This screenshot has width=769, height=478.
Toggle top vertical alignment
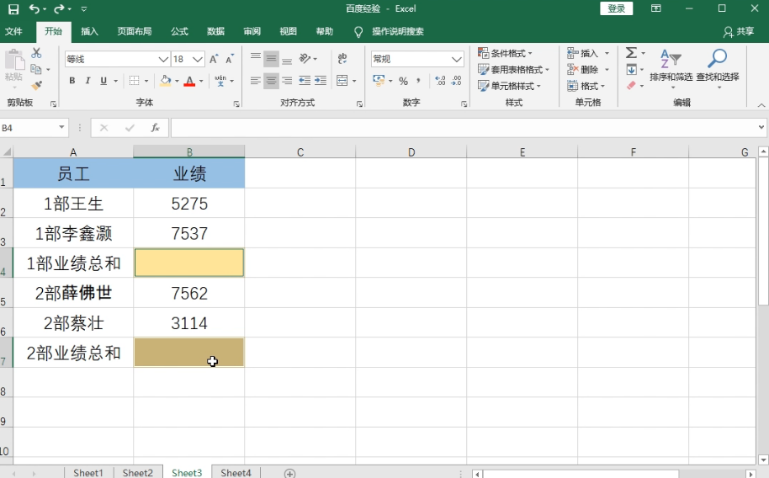coord(256,59)
